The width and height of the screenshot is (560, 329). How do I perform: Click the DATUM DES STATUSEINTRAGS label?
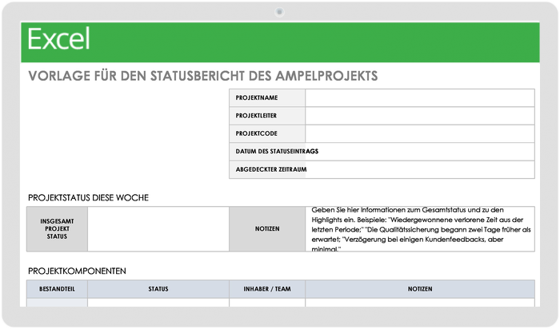click(x=277, y=152)
